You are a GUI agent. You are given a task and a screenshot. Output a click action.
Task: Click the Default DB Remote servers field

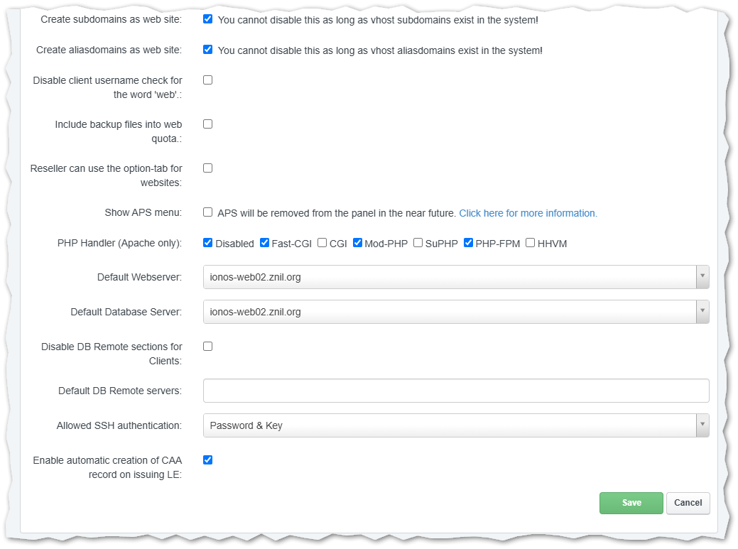(455, 391)
